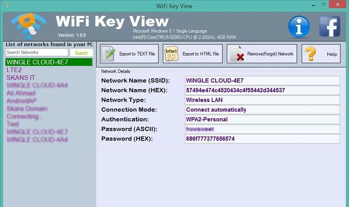Click the window title bar app icon

[x=7, y=5]
